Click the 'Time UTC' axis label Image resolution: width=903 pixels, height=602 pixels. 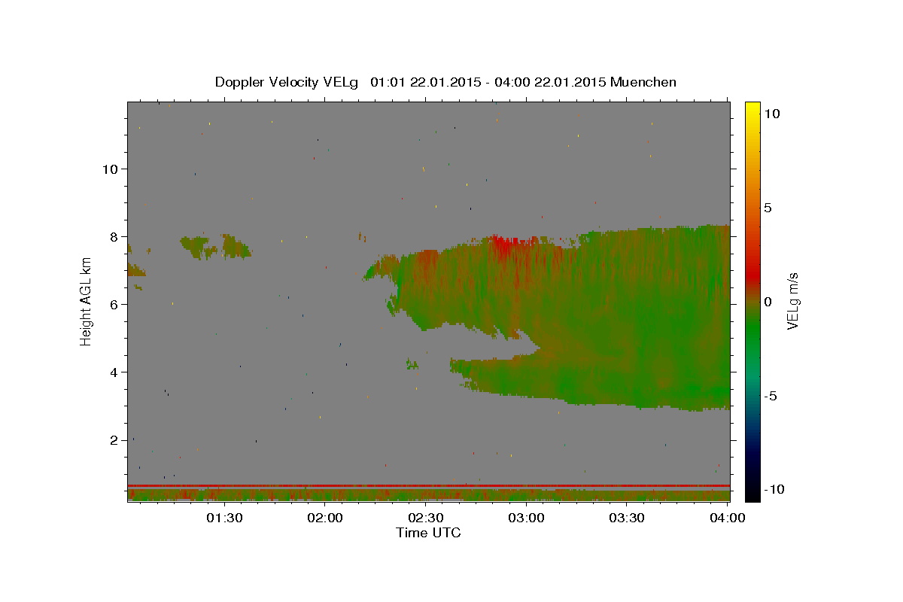tap(428, 533)
